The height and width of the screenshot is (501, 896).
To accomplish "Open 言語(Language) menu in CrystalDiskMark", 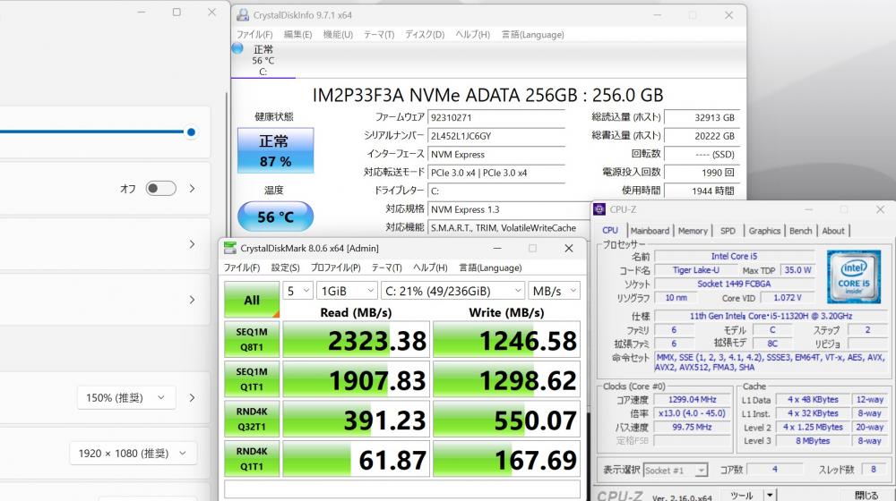I will (x=490, y=267).
